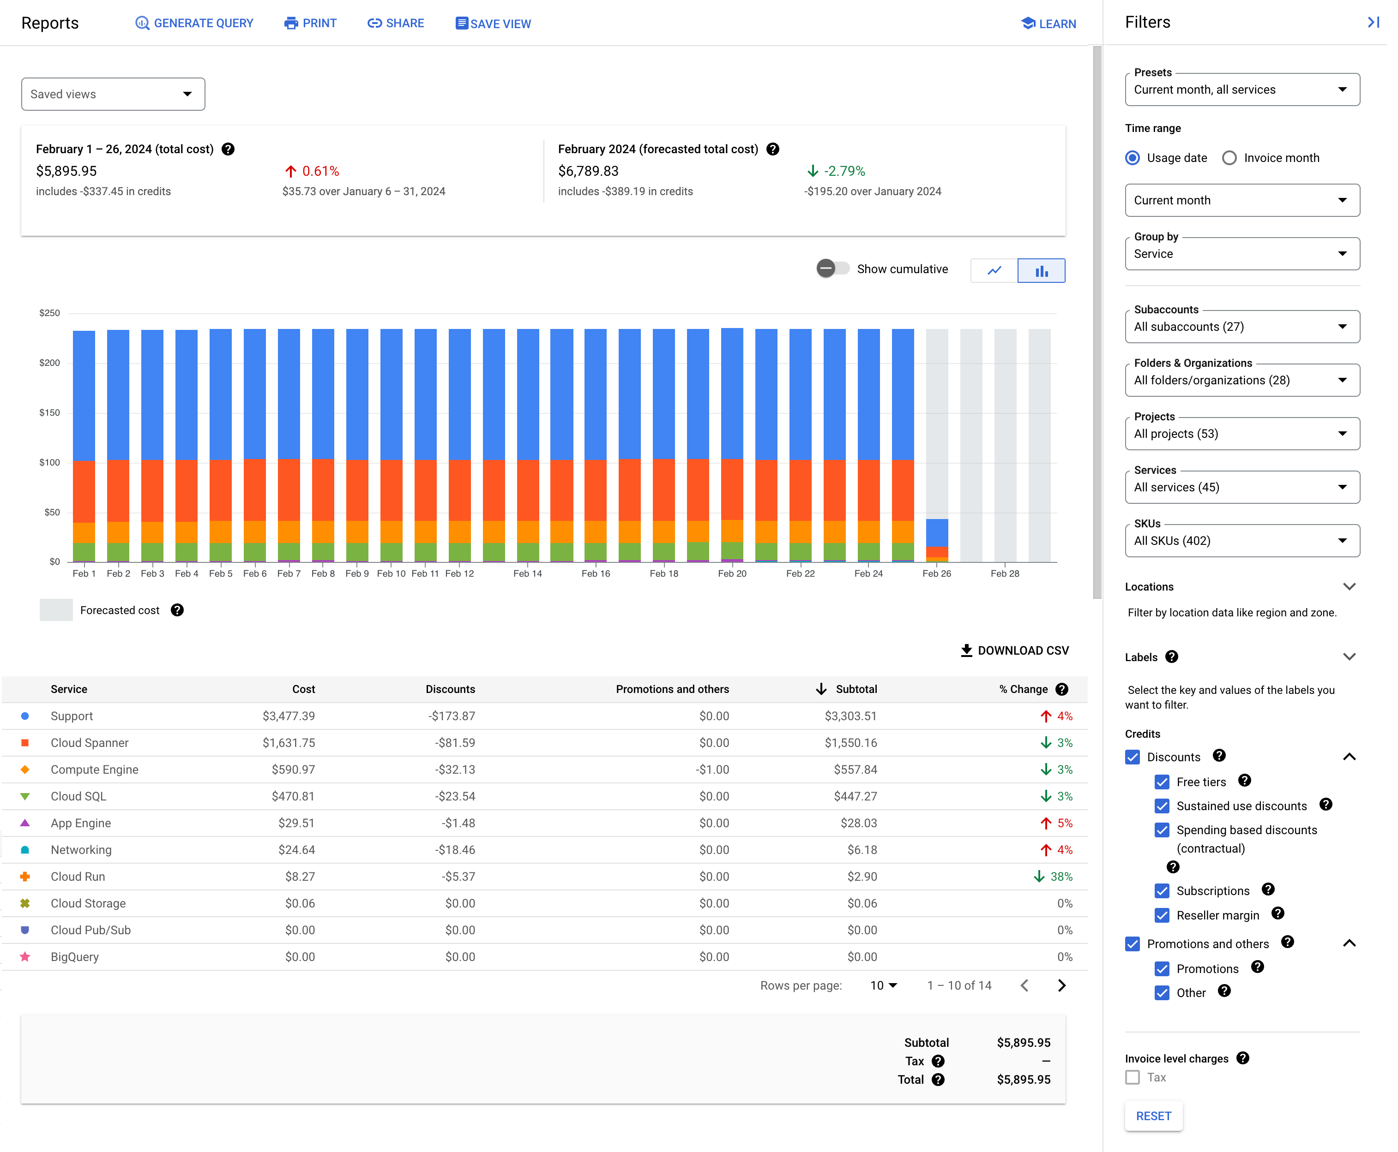Click the Saved views menu

113,94
